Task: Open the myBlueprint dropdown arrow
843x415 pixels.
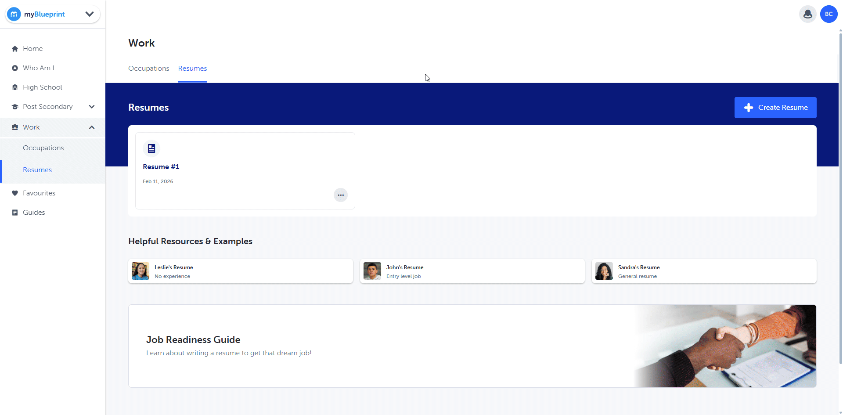Action: [x=90, y=14]
